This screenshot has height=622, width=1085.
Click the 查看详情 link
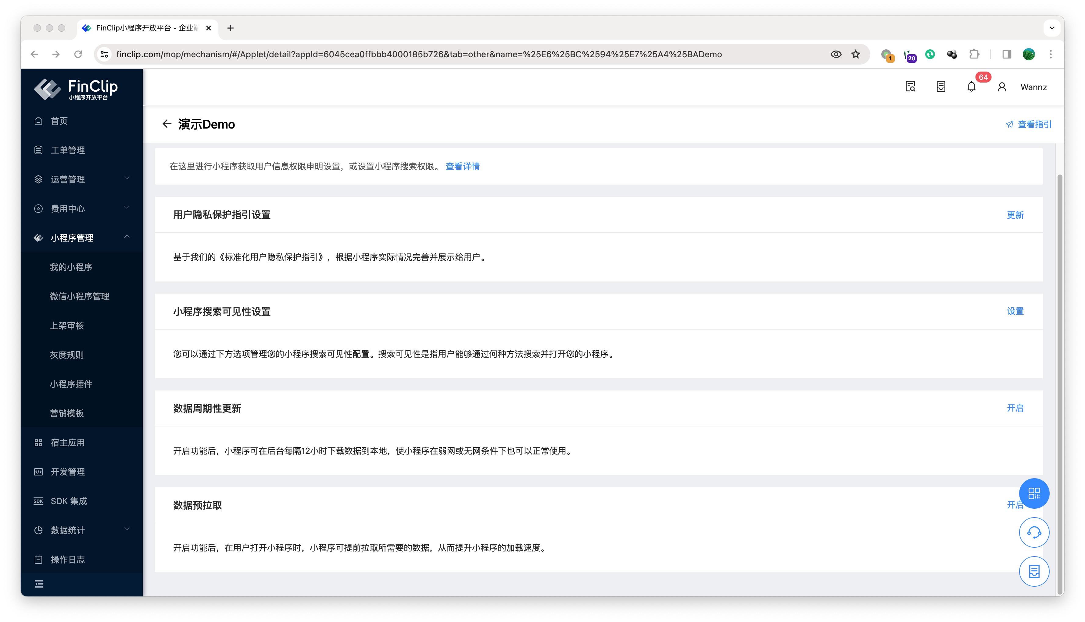coord(462,167)
